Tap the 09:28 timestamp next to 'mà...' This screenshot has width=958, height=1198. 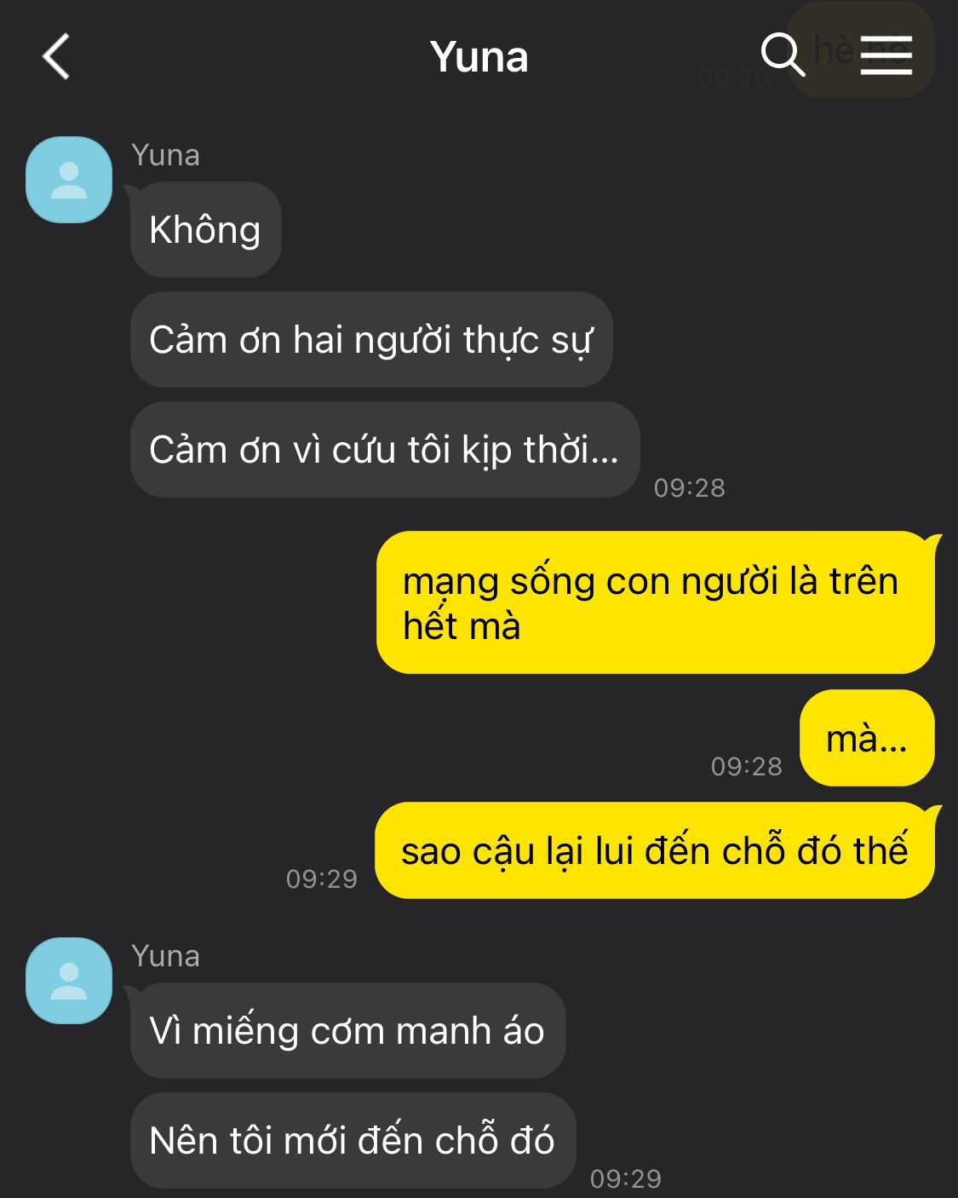tap(747, 766)
